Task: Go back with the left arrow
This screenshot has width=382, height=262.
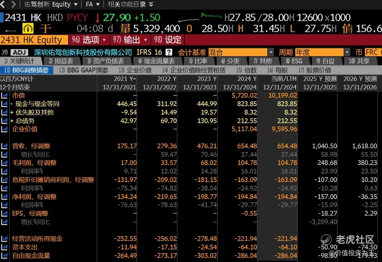Action: coord(3,4)
